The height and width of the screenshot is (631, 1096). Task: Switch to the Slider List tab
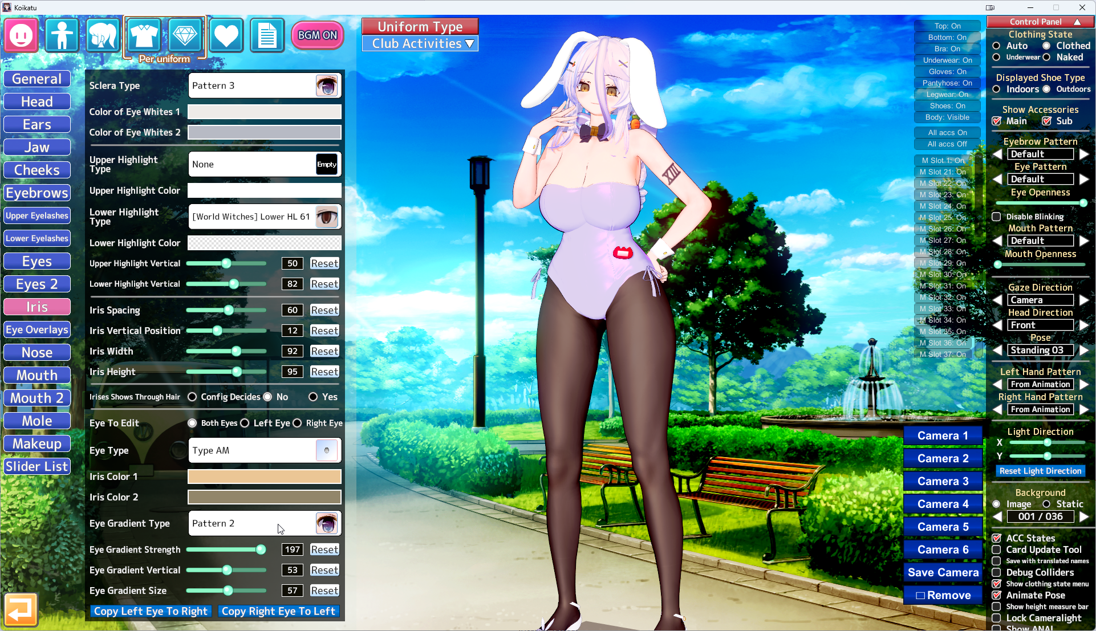click(x=37, y=466)
